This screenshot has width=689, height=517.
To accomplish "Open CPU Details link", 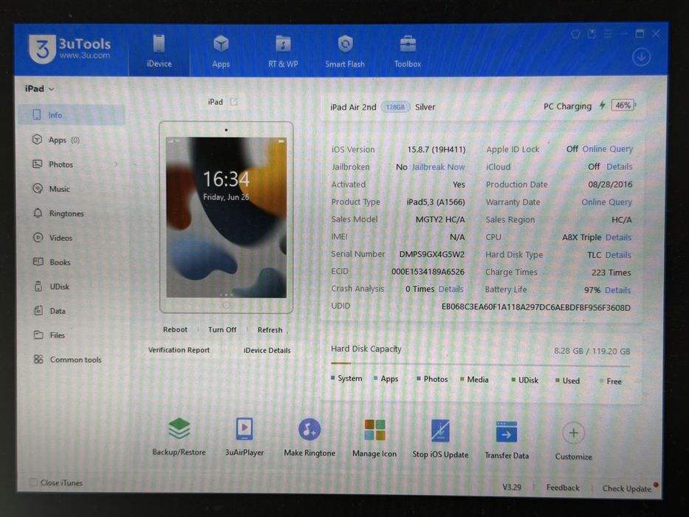I will pos(618,237).
